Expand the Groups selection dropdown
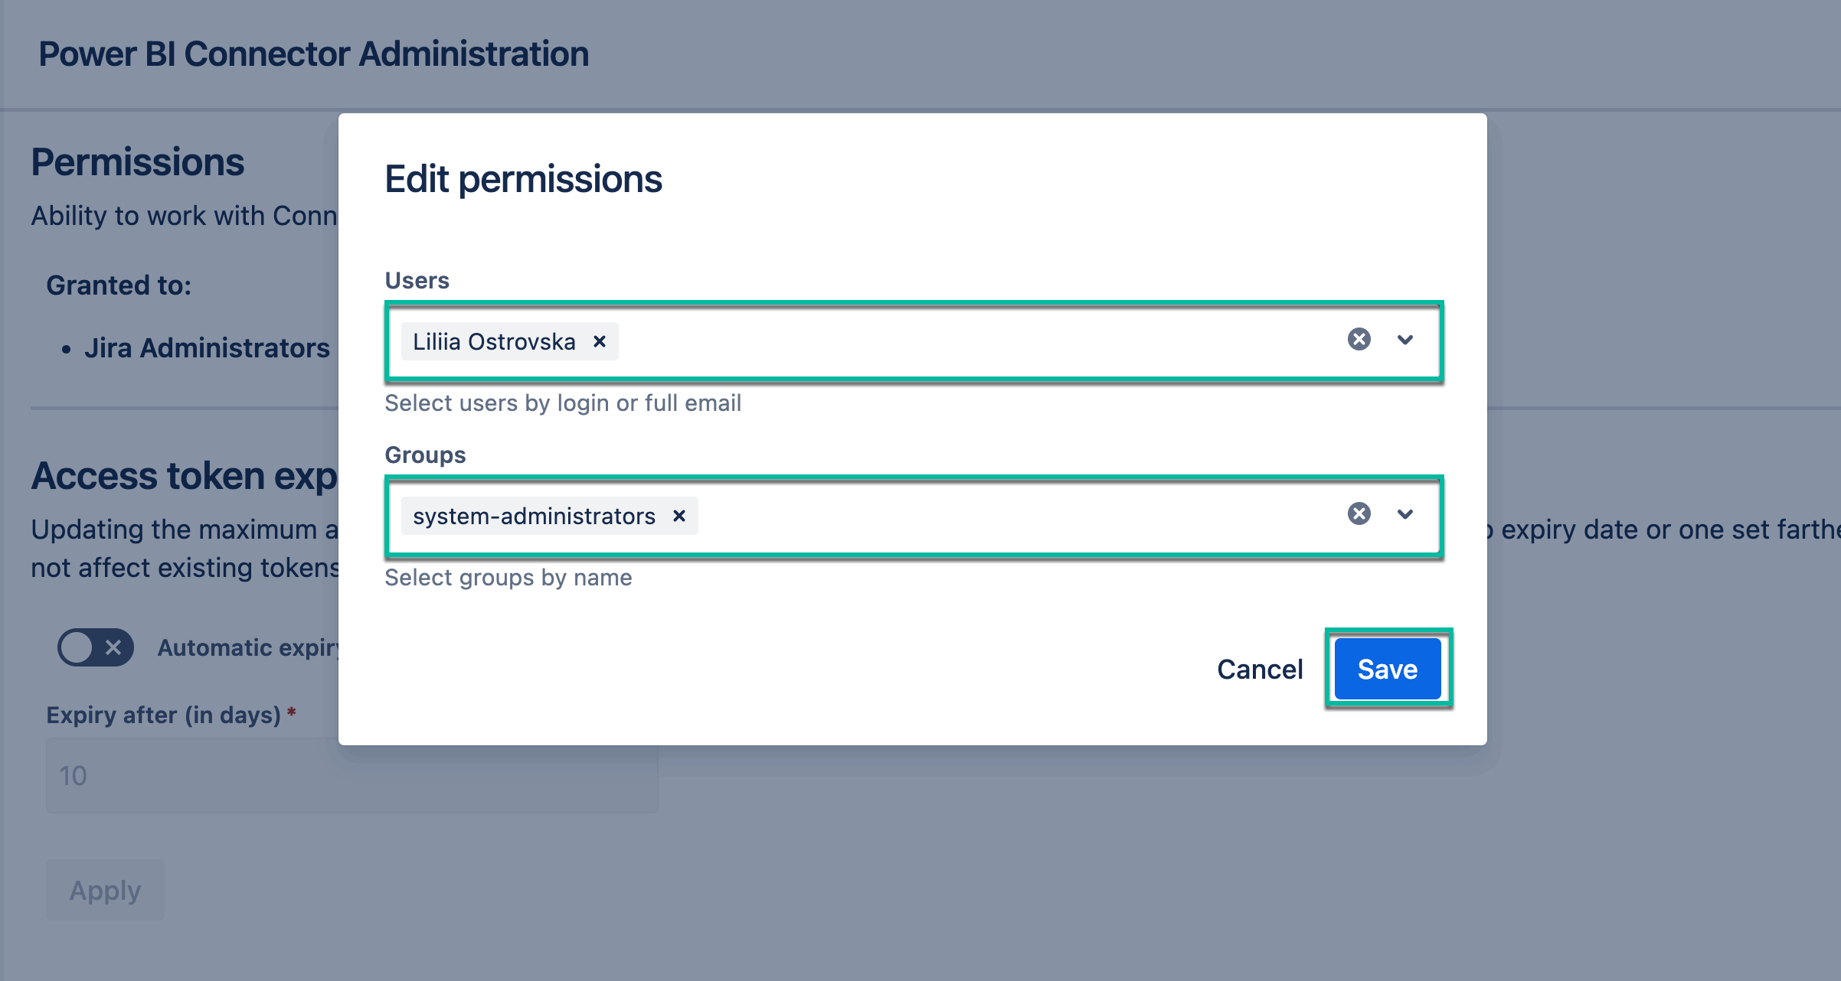 [x=1405, y=514]
